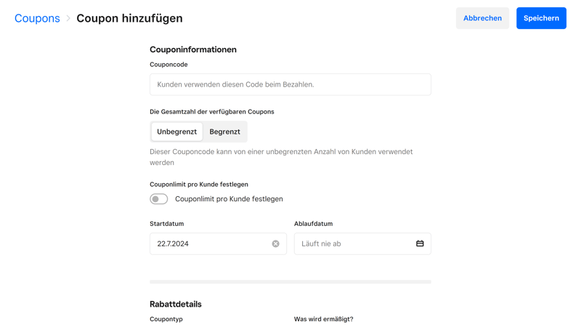Click the Couponcode field label
Screen dimensions: 581x327
[x=168, y=65]
